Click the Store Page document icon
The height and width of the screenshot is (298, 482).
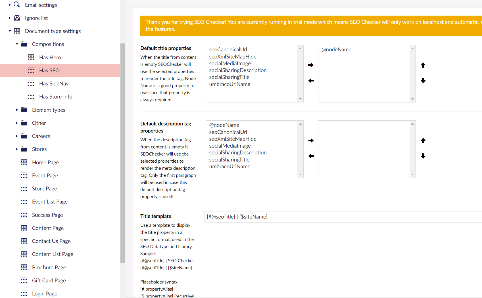24,188
